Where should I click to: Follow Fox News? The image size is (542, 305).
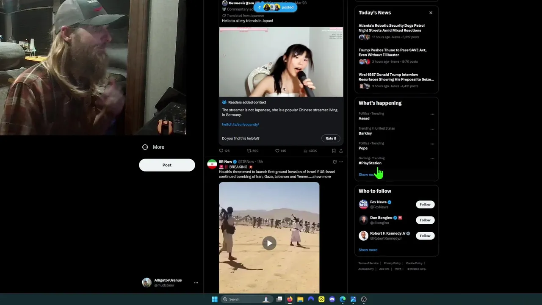point(425,205)
